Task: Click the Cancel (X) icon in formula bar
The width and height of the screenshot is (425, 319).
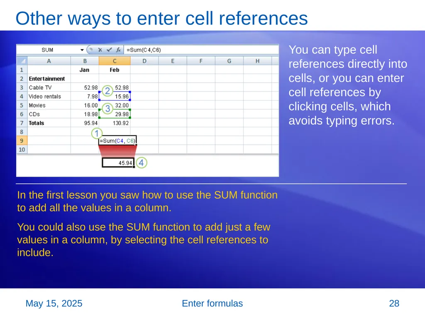Action: [100, 50]
